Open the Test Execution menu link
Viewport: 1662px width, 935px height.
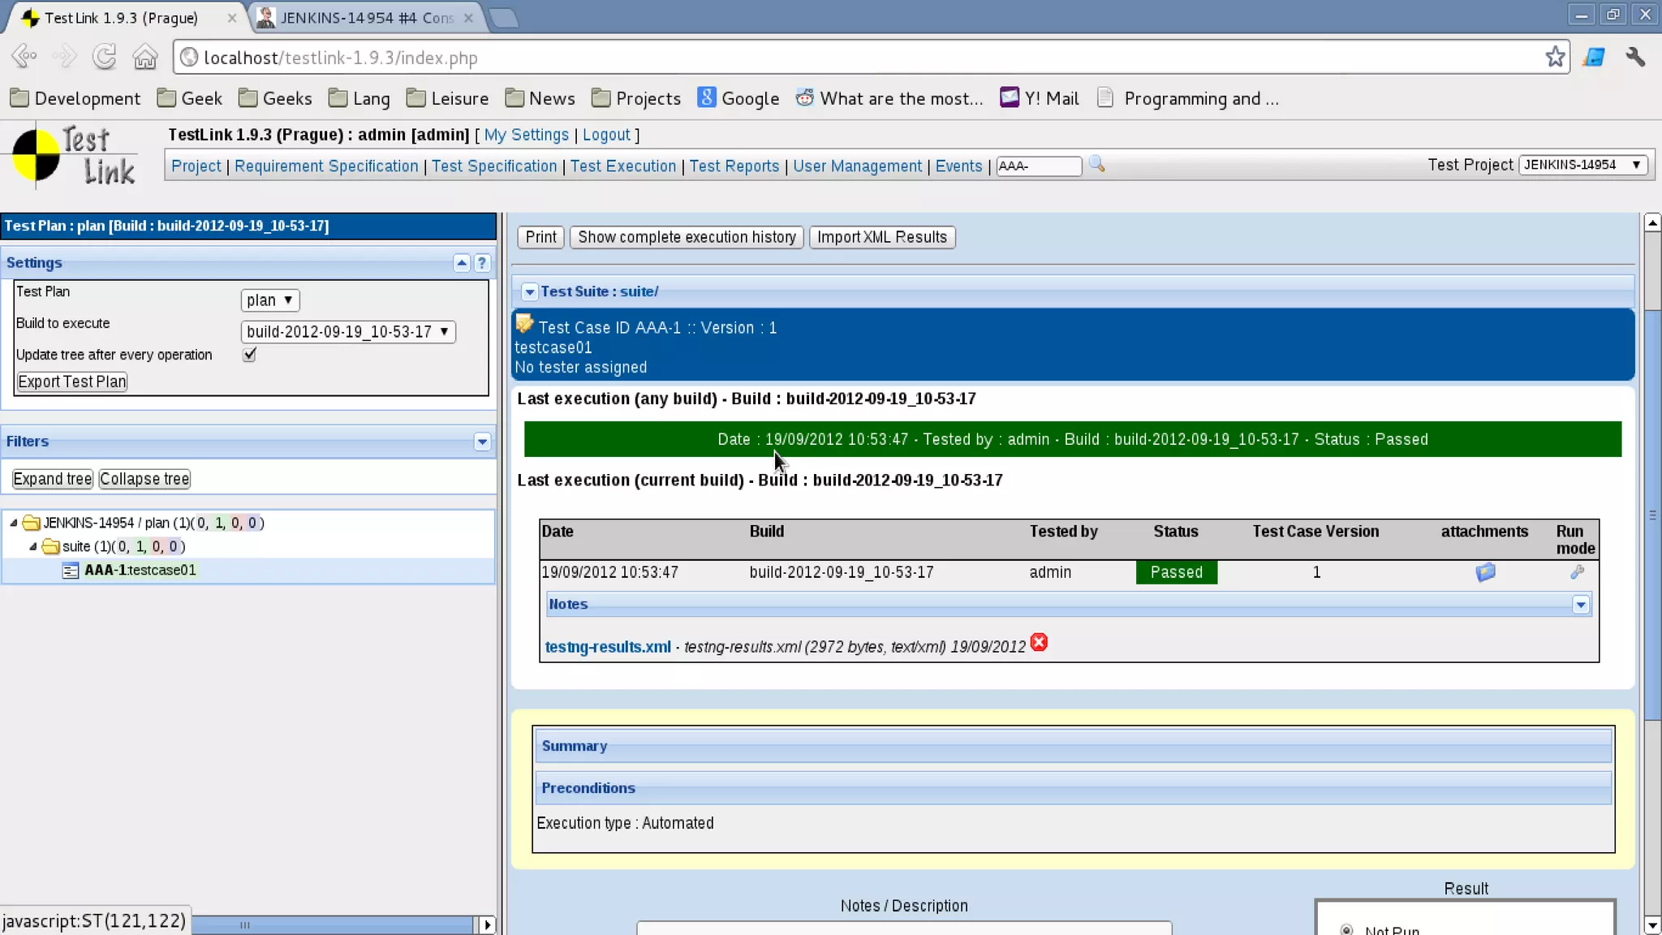(622, 166)
